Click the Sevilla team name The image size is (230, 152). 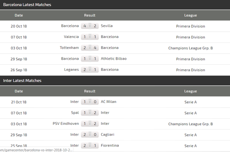(107, 26)
